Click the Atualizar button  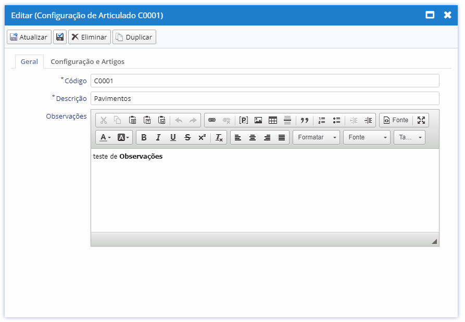pyautogui.click(x=29, y=37)
